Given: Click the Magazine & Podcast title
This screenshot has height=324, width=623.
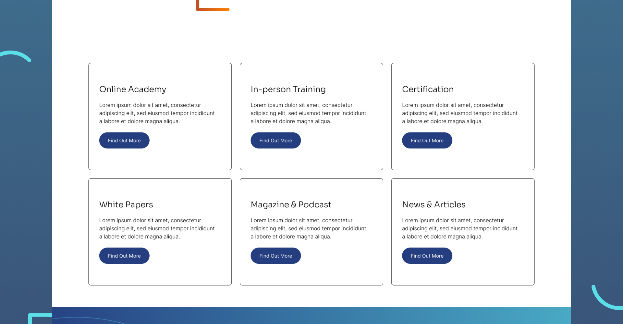Looking at the screenshot, I should tap(291, 205).
